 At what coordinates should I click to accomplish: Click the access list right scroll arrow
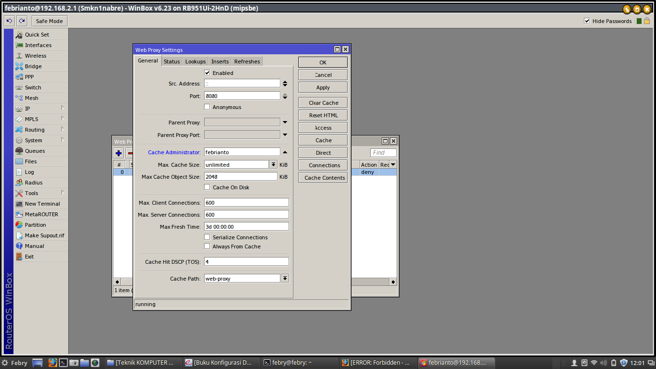(393, 282)
